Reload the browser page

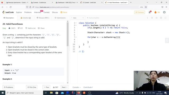(x=11, y=7)
